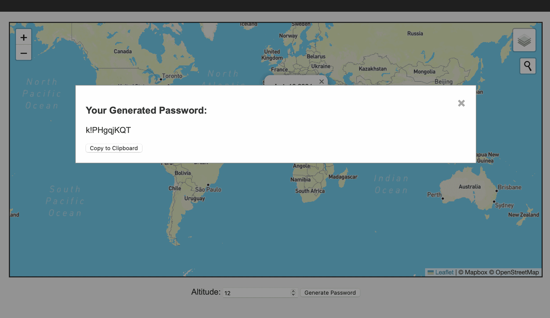Click Sydney city marker on map
The height and width of the screenshot is (318, 550).
[x=494, y=202]
